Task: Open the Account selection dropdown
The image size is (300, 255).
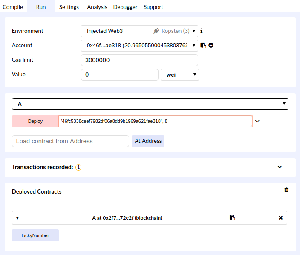Action: click(x=139, y=46)
